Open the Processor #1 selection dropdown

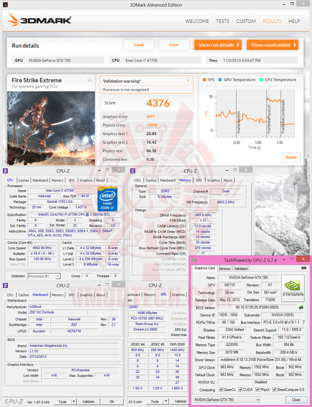(x=44, y=276)
